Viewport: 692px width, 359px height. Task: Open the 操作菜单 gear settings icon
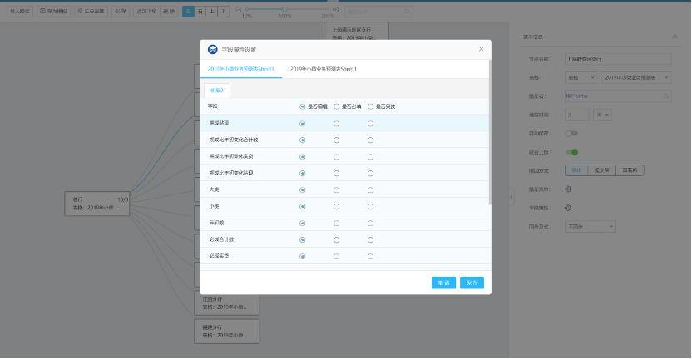(568, 189)
